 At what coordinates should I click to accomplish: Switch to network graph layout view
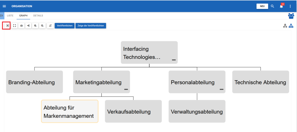[285, 26]
